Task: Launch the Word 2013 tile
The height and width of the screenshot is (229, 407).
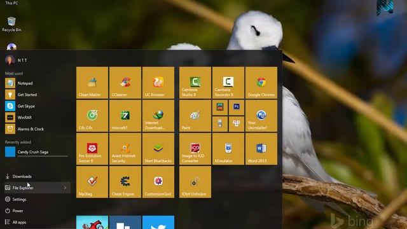Action: (x=261, y=149)
